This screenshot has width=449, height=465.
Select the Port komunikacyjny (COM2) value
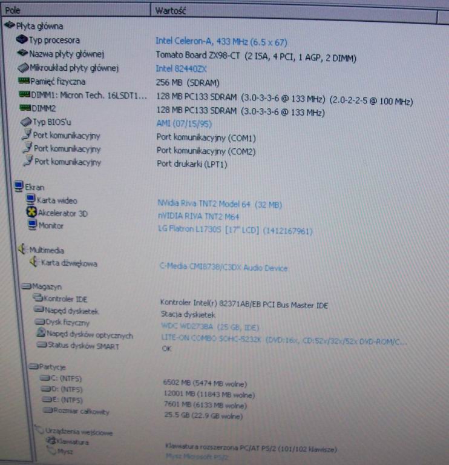[206, 151]
